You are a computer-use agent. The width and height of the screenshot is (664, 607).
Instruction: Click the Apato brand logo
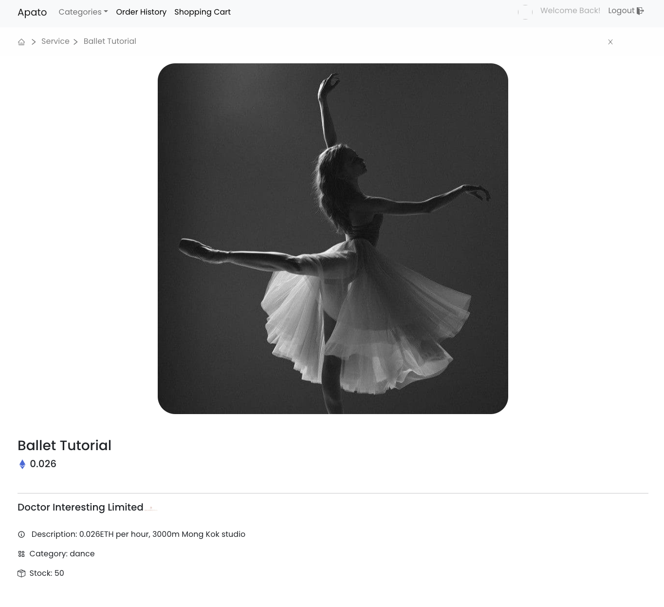pos(32,12)
